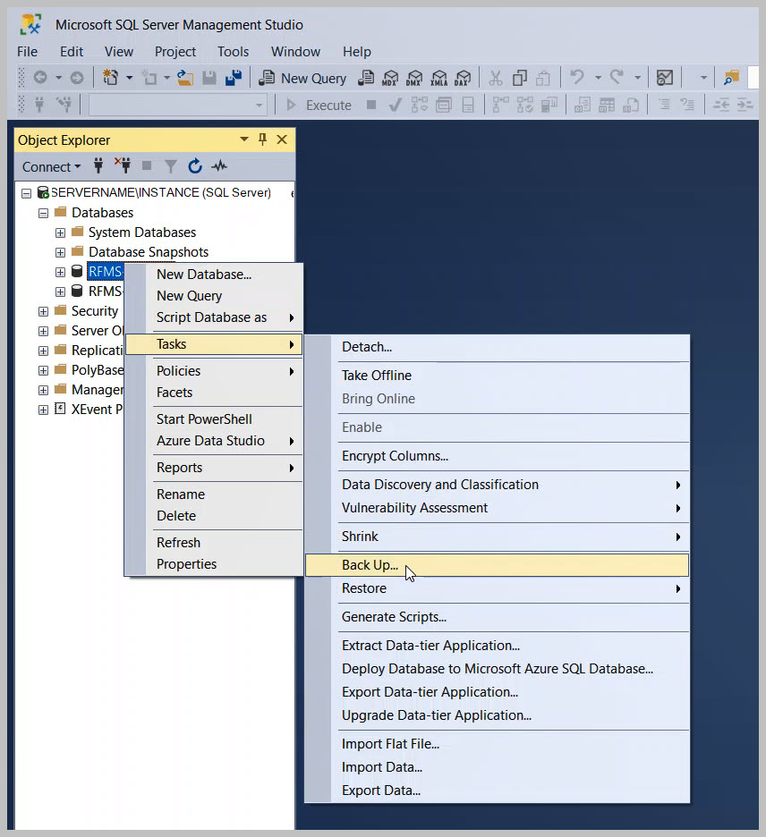
Task: Select Shrink in Tasks submenu
Action: pyautogui.click(x=497, y=537)
